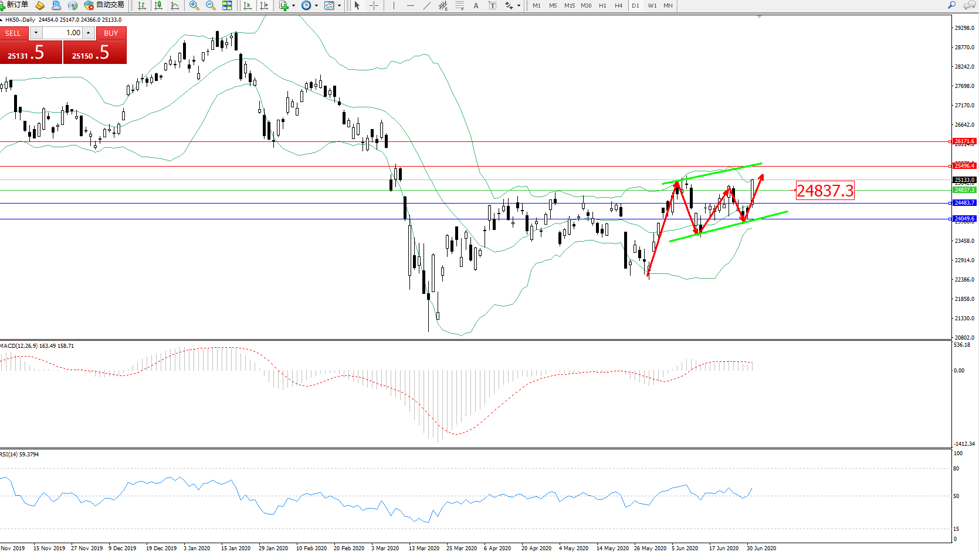Choose the Fibonacci retracement tool
The height and width of the screenshot is (552, 979).
pos(459,5)
